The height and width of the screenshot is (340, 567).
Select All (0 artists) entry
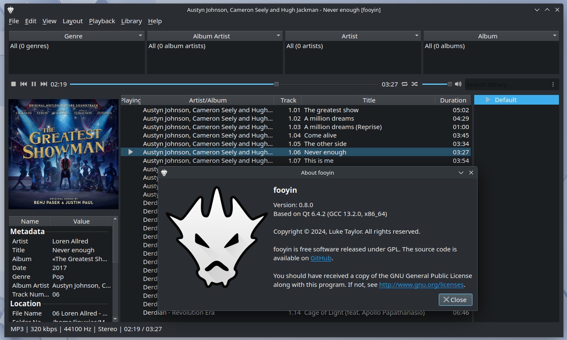pos(305,46)
